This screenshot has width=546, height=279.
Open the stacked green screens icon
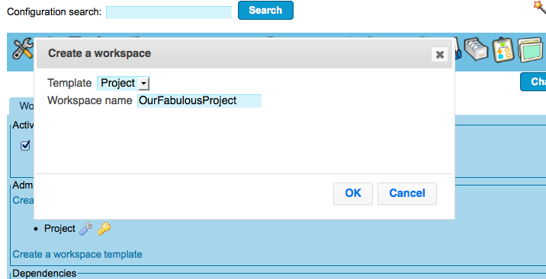click(530, 50)
